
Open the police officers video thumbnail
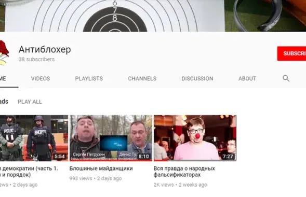[x=34, y=138]
